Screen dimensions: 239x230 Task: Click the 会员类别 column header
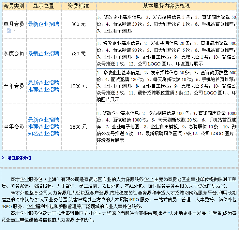pyautogui.click(x=14, y=6)
